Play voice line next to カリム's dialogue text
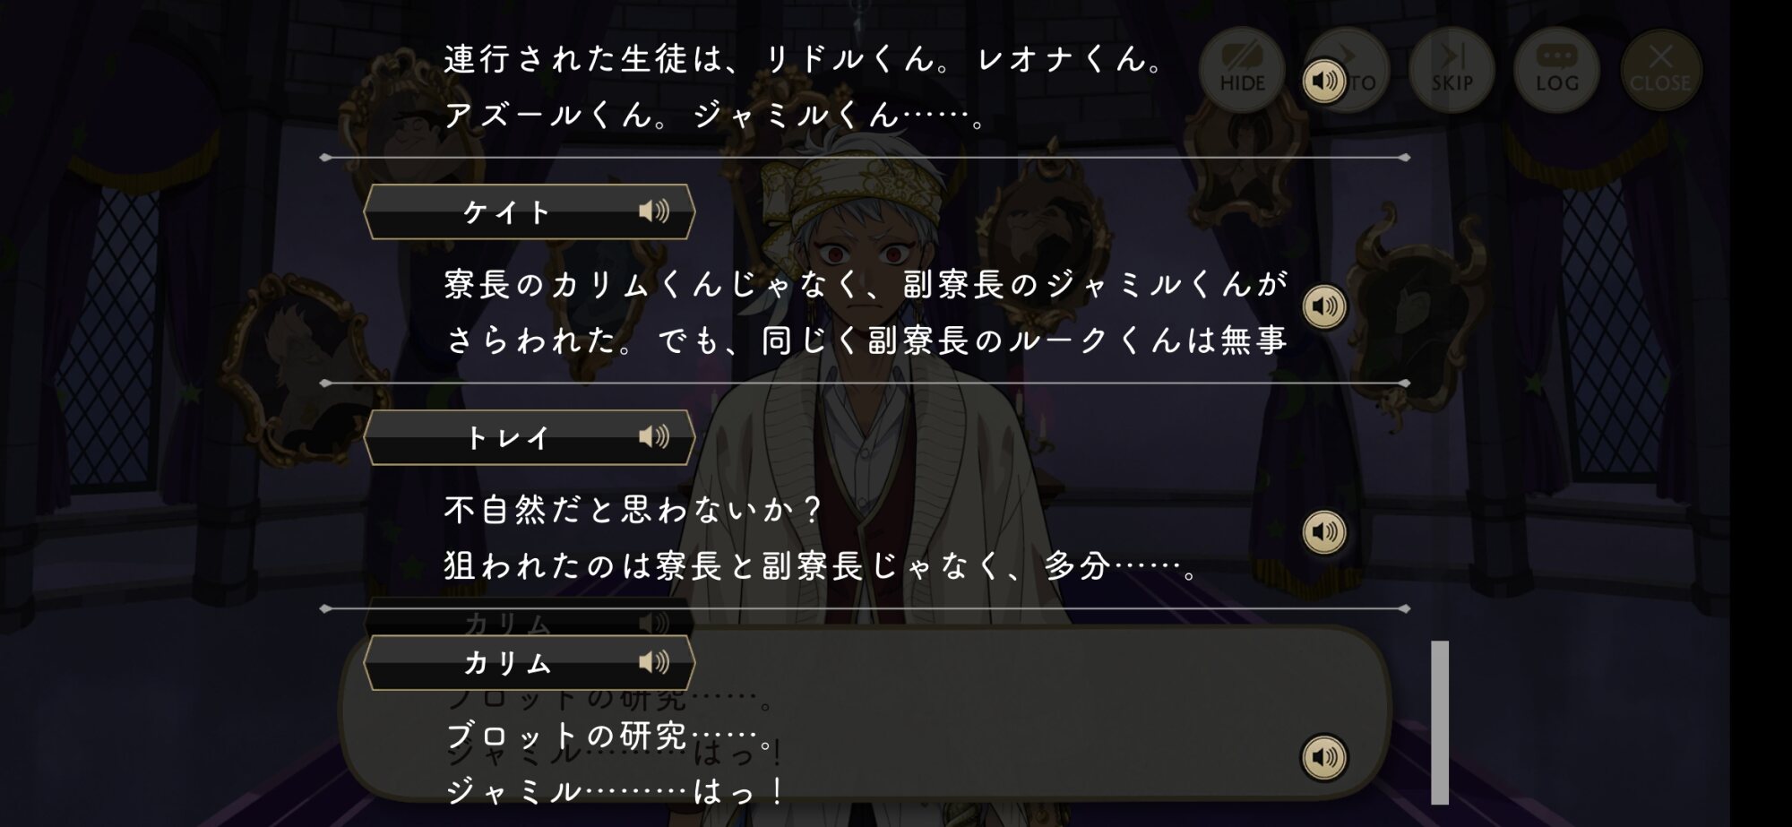The width and height of the screenshot is (1792, 827). 1324,758
